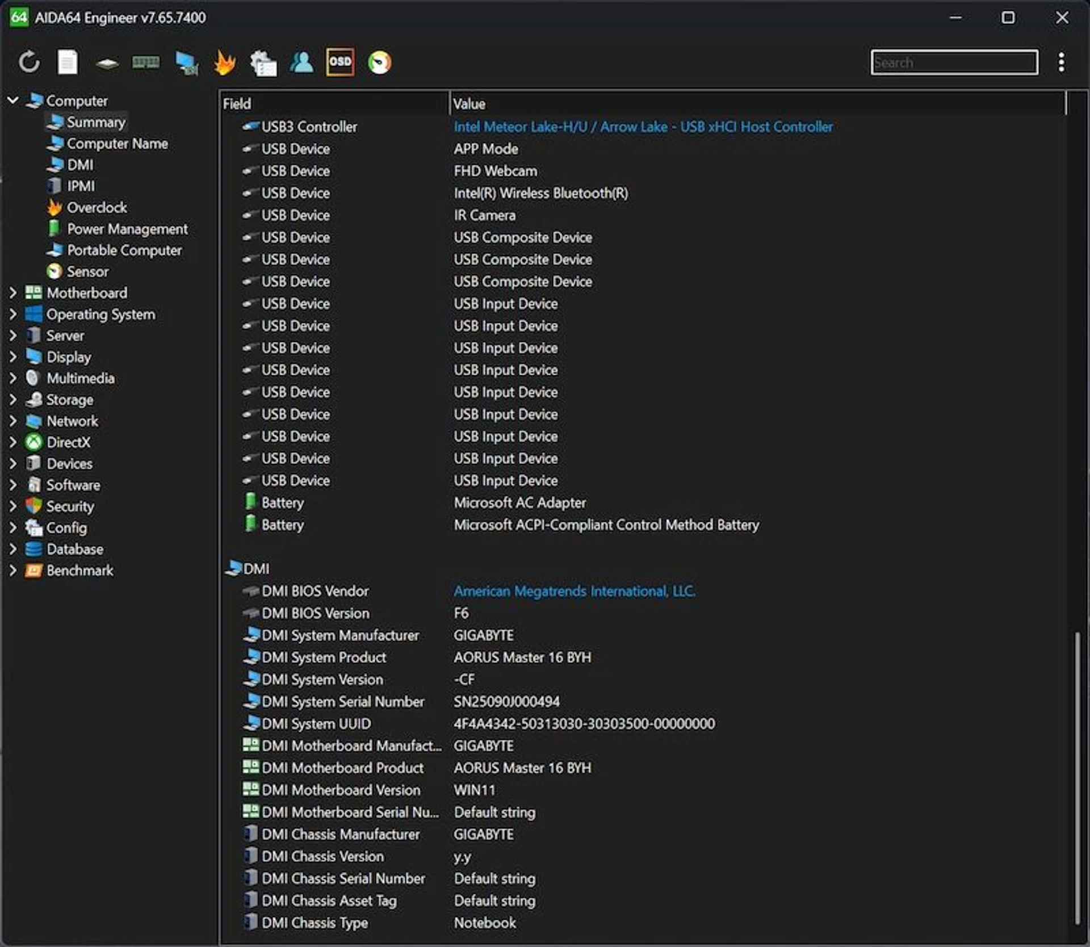Select the DMI Motherboard Product row
The width and height of the screenshot is (1090, 947).
[644, 768]
